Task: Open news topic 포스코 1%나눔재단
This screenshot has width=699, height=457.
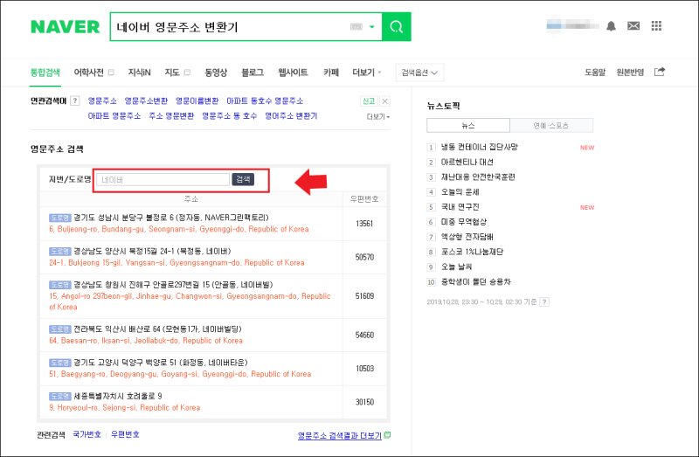Action: point(472,252)
